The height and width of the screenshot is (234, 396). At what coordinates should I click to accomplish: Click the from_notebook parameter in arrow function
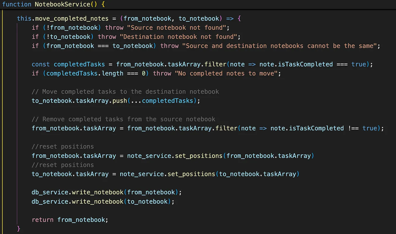point(148,19)
